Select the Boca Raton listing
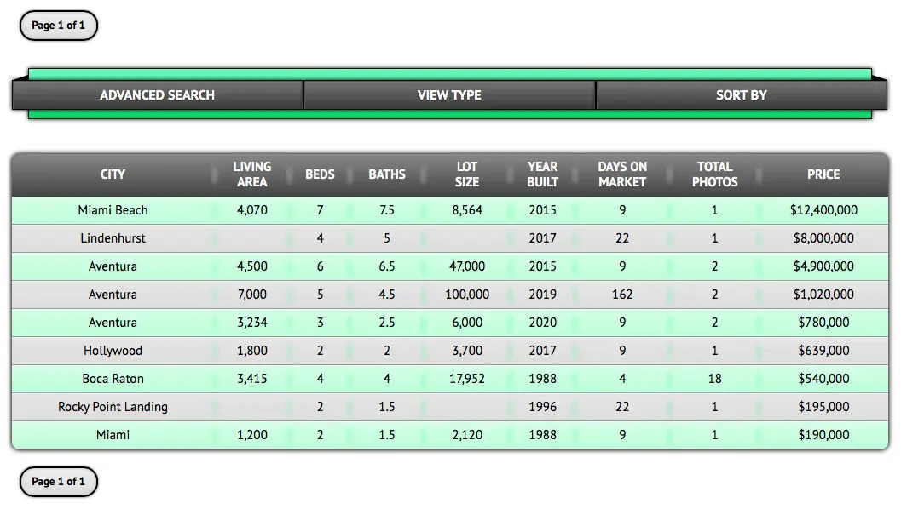Viewport: 901px width, 509px height. tap(113, 379)
